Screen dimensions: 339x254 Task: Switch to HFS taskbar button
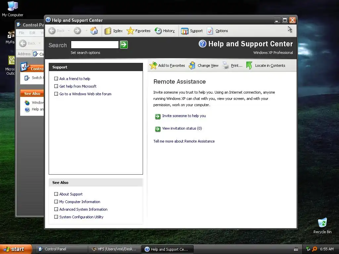point(114,249)
